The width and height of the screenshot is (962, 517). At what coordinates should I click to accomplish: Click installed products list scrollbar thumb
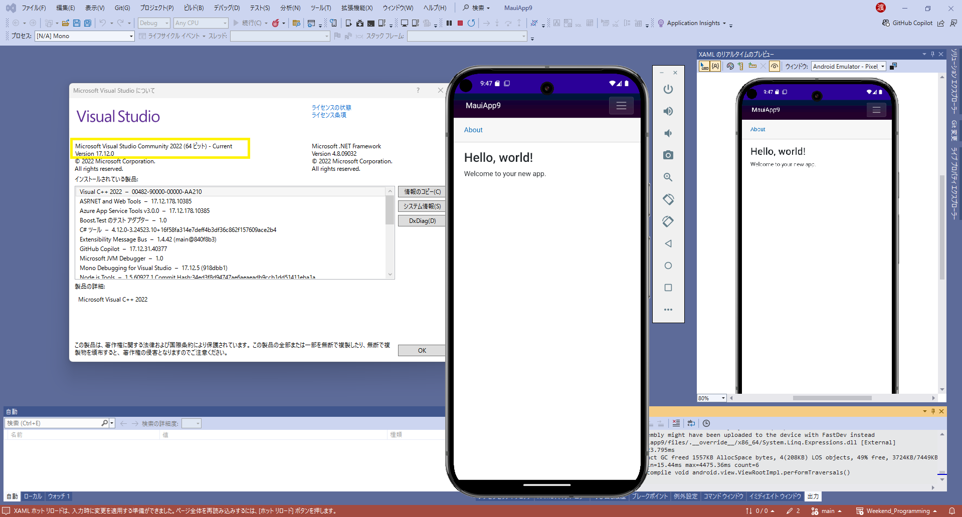(390, 210)
